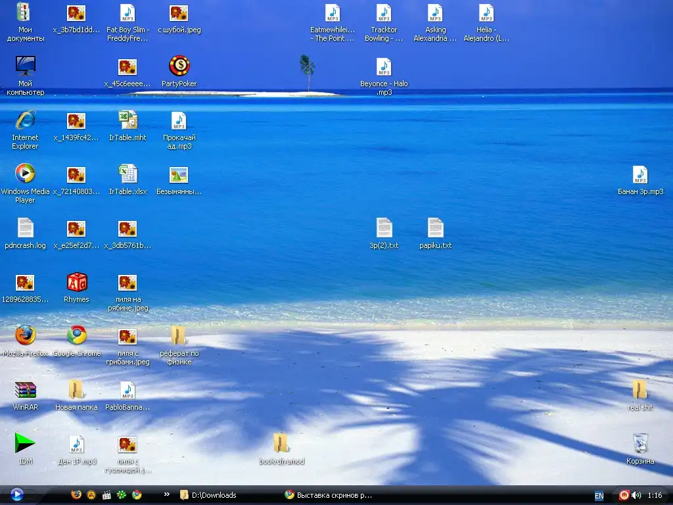673x505 pixels.
Task: Select the Internet Explorer desktop icon
Action: (x=25, y=120)
